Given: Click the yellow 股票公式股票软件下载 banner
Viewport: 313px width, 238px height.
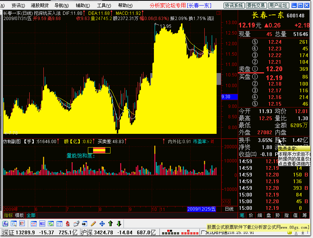Looking at the screenshot, I should (x=258, y=227).
